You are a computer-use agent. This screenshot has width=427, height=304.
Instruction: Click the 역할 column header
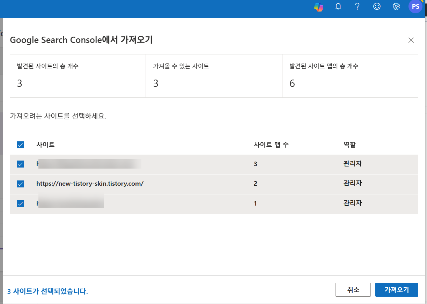point(349,144)
